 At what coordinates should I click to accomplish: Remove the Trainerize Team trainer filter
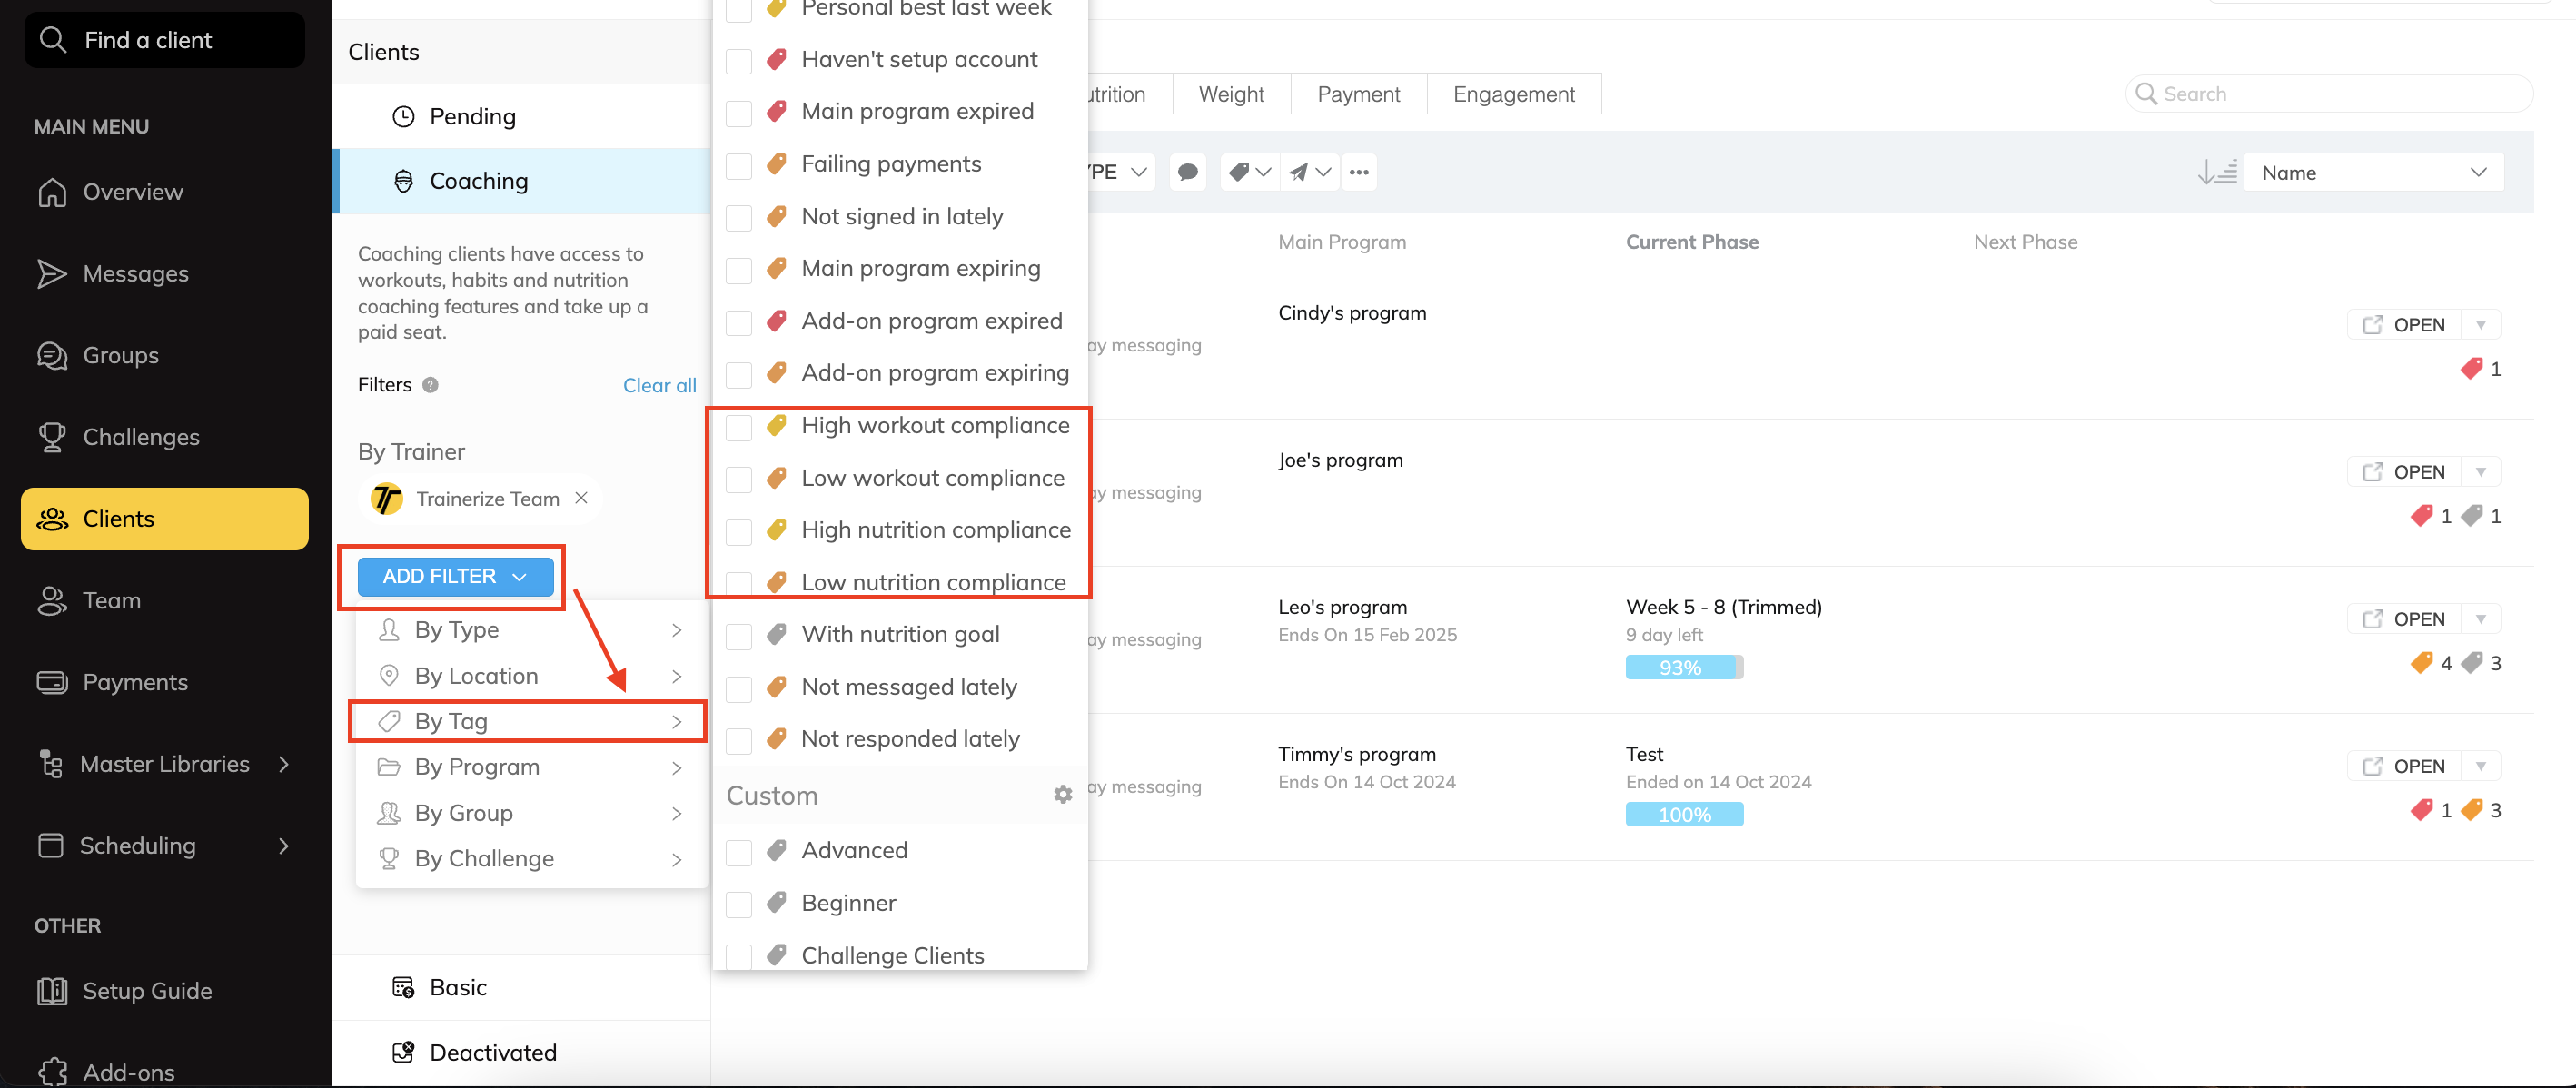[581, 498]
